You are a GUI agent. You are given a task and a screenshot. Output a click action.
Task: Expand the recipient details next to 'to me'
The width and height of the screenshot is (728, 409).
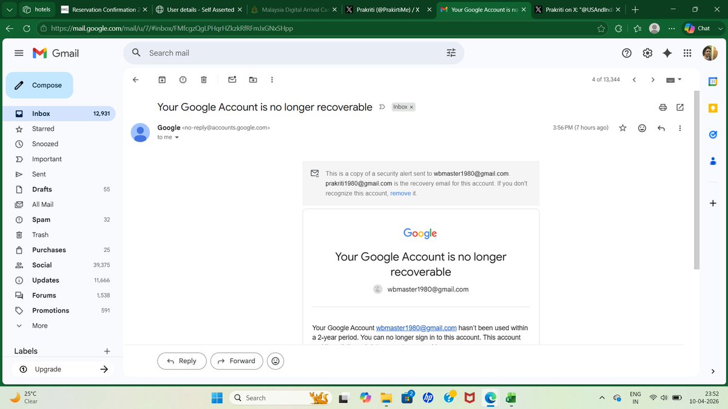tap(177, 138)
